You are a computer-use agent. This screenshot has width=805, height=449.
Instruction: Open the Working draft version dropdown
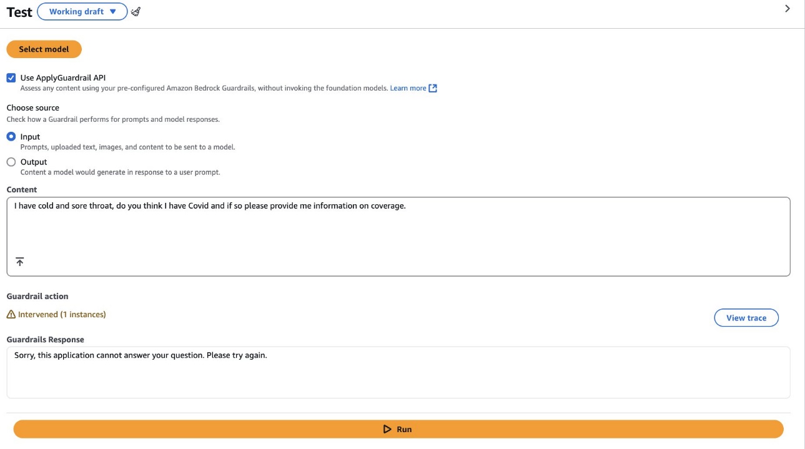tap(82, 11)
